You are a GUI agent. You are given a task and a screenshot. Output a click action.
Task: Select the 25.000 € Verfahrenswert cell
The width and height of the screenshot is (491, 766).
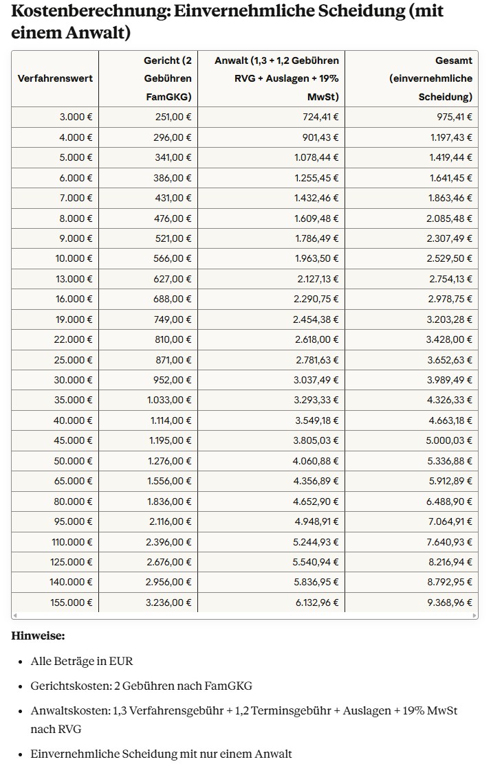pos(74,359)
